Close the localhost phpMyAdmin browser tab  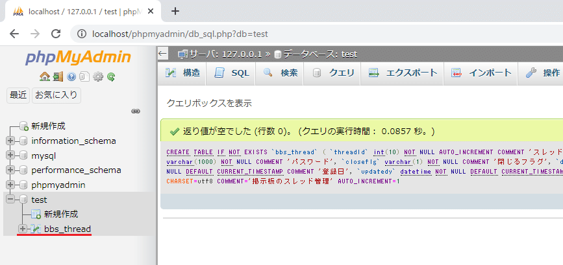[x=151, y=12]
